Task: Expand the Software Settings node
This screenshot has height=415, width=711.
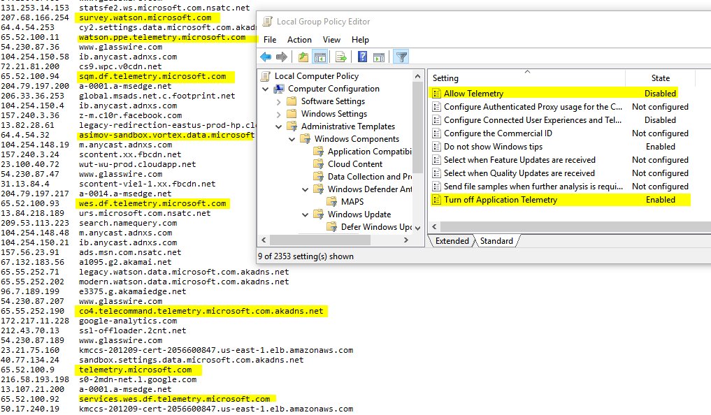Action: (x=279, y=102)
